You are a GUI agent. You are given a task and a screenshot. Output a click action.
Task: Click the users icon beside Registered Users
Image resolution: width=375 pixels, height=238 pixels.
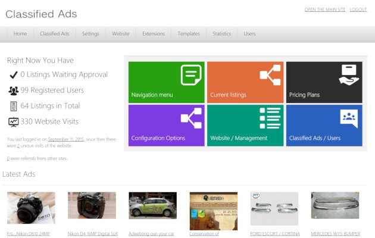point(13,90)
